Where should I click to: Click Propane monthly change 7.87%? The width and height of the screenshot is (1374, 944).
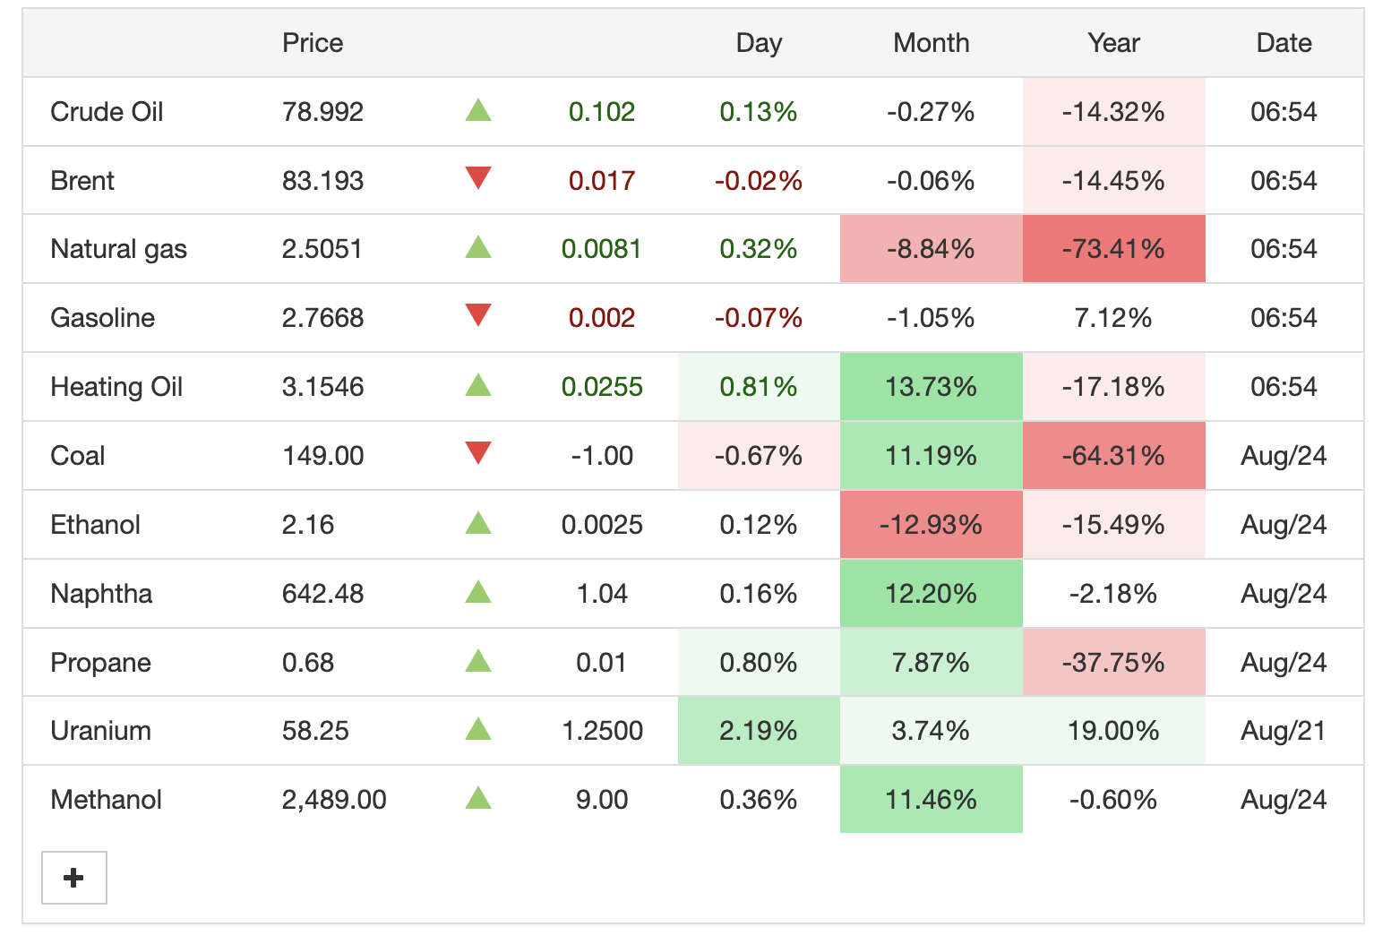tap(931, 663)
